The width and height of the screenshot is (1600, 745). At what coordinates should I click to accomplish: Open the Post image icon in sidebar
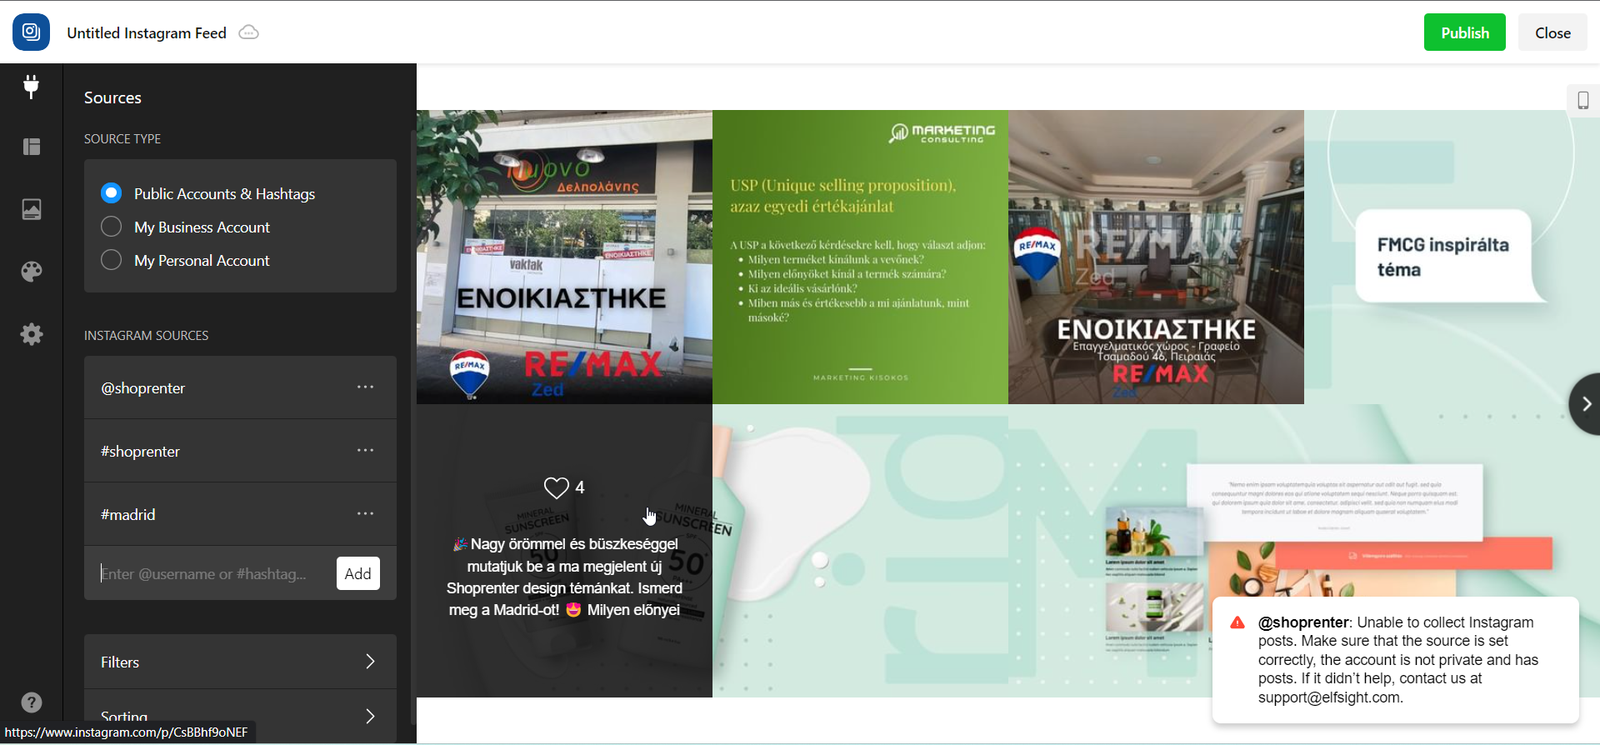click(x=32, y=209)
